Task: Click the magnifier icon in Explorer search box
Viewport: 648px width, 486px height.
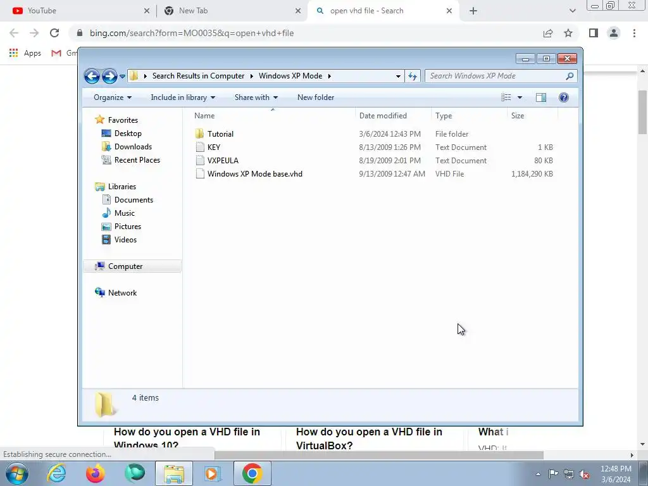Action: [x=570, y=76]
